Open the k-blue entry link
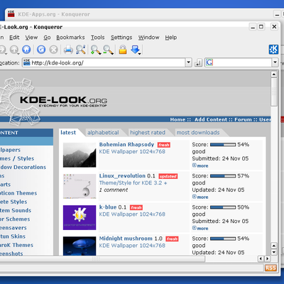Screen dimensions: 284x284 click(x=108, y=207)
